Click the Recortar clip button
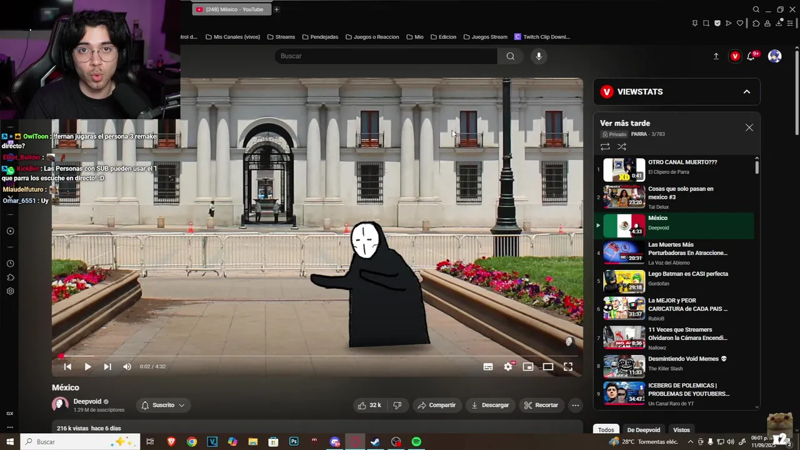Viewport: 800px width, 450px height. [x=541, y=405]
